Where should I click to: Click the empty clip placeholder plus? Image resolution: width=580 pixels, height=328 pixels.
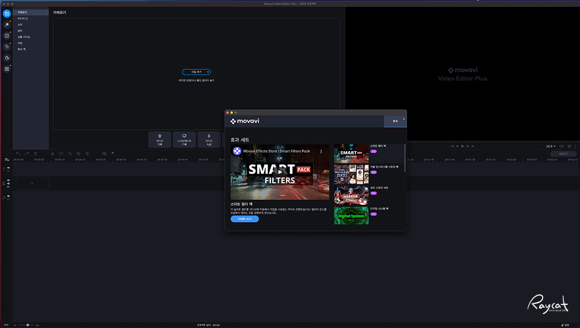tap(32, 183)
